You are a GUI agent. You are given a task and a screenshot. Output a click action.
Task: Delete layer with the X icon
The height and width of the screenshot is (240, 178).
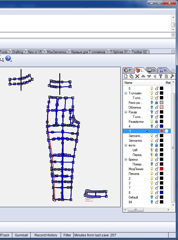point(137,76)
